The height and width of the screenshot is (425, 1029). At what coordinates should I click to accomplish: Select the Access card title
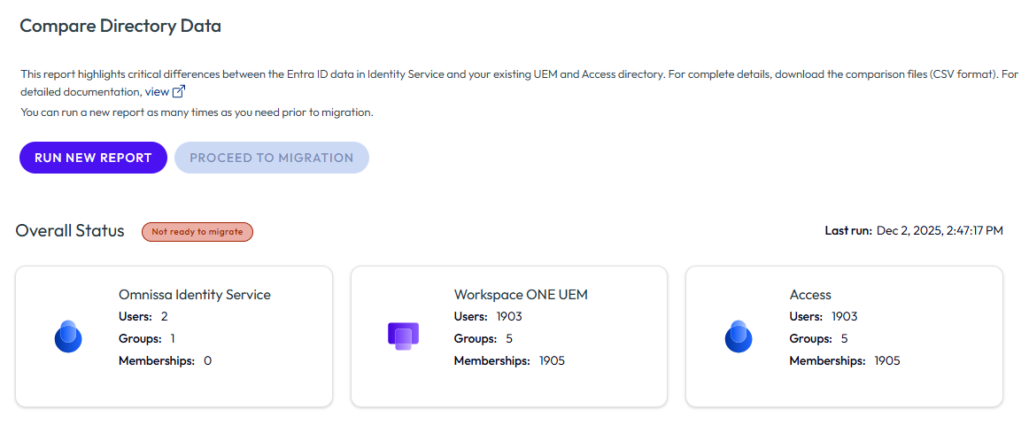tap(810, 295)
